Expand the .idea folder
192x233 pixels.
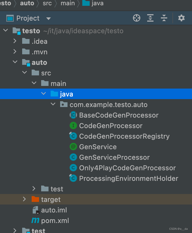(15, 41)
